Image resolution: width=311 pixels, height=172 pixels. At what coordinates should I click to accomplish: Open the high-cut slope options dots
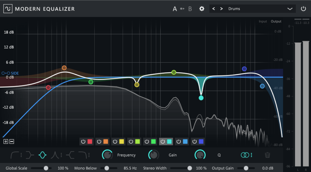(x=89, y=155)
